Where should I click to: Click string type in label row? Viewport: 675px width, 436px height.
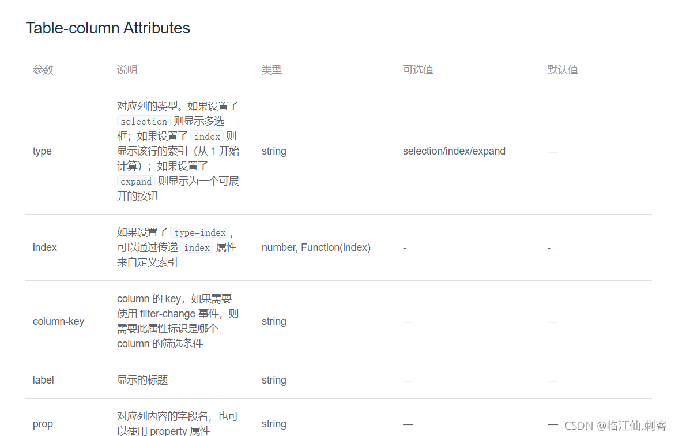point(274,380)
